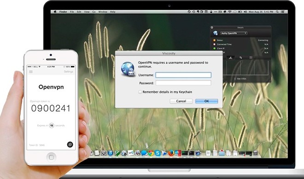Open Google Chrome from the Dock
Viewport: 304px width, 179px height.
151,153
